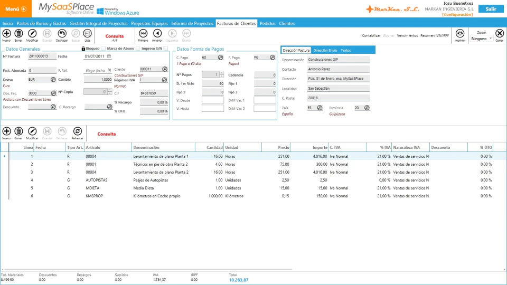Click the Deshacer undo icon in top toolbar

click(62, 34)
